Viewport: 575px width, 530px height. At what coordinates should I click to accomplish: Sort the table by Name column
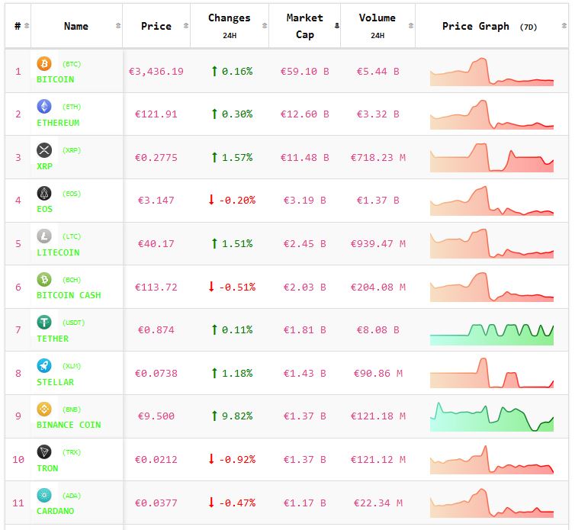pos(76,26)
